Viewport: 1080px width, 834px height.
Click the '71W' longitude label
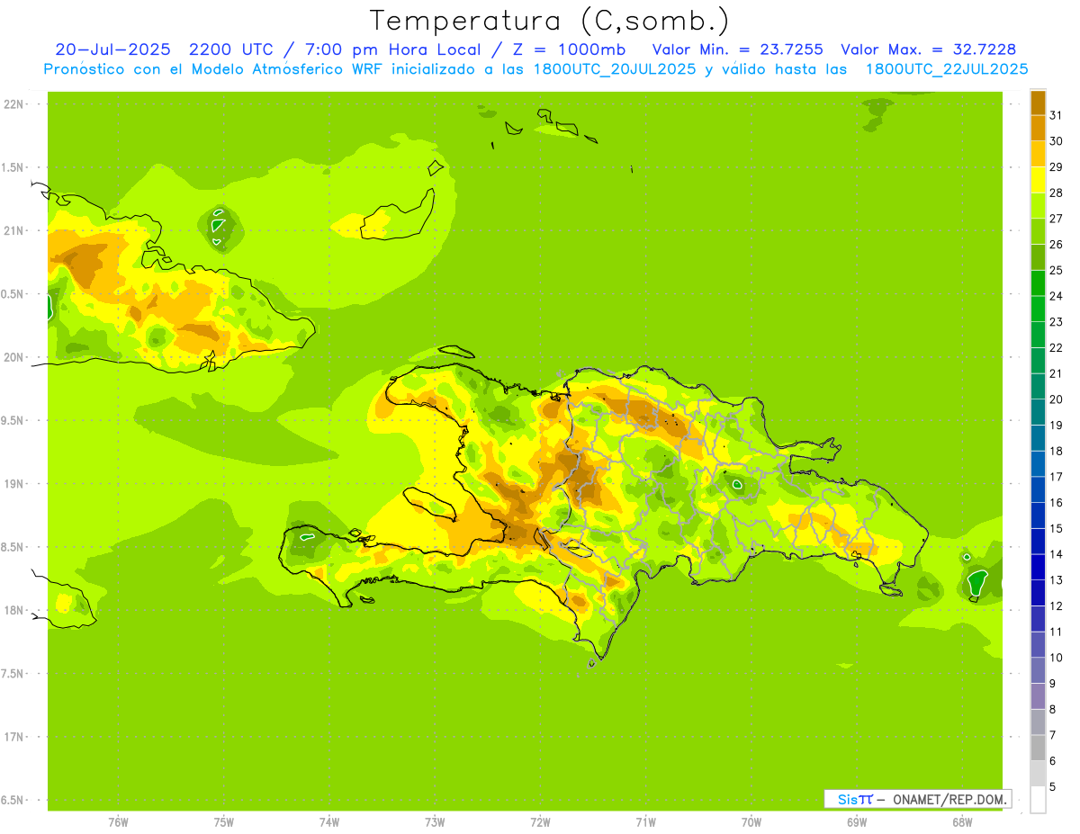pos(645,822)
